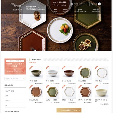Viewport: 113px width, 113px height.
Task: Open the guide ショッピングガイド menu
Action: (80, 10)
